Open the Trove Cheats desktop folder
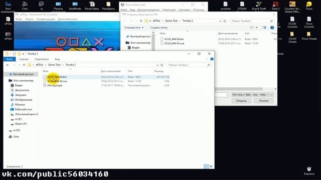This screenshot has height=180, width=321. point(309,35)
